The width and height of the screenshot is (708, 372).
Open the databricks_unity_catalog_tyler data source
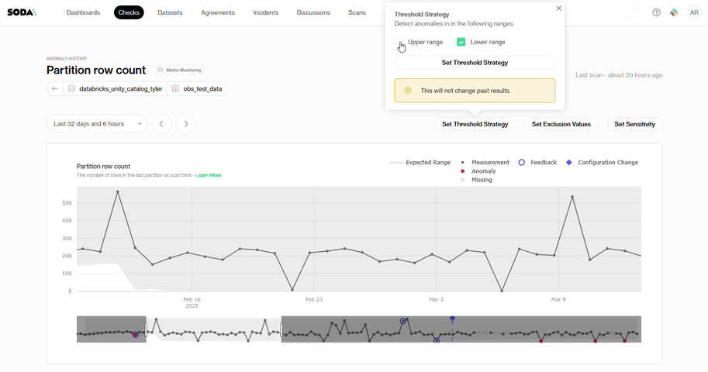120,89
